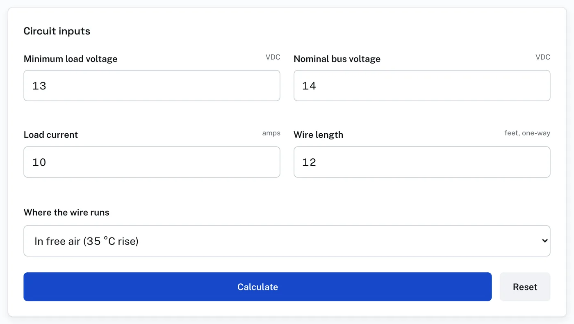Click the VDC unit above Nominal bus voltage
The height and width of the screenshot is (324, 574).
[543, 57]
